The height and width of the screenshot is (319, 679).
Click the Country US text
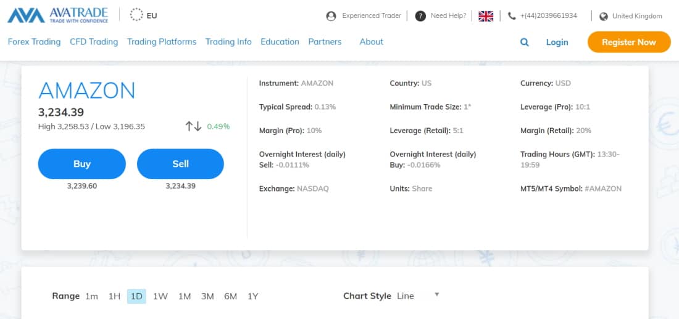pos(410,83)
